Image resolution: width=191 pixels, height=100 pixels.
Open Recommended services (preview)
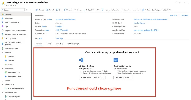[x=13, y=43]
